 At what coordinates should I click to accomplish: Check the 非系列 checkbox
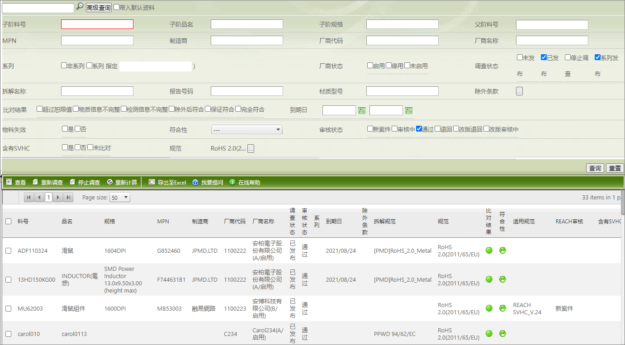pos(64,66)
